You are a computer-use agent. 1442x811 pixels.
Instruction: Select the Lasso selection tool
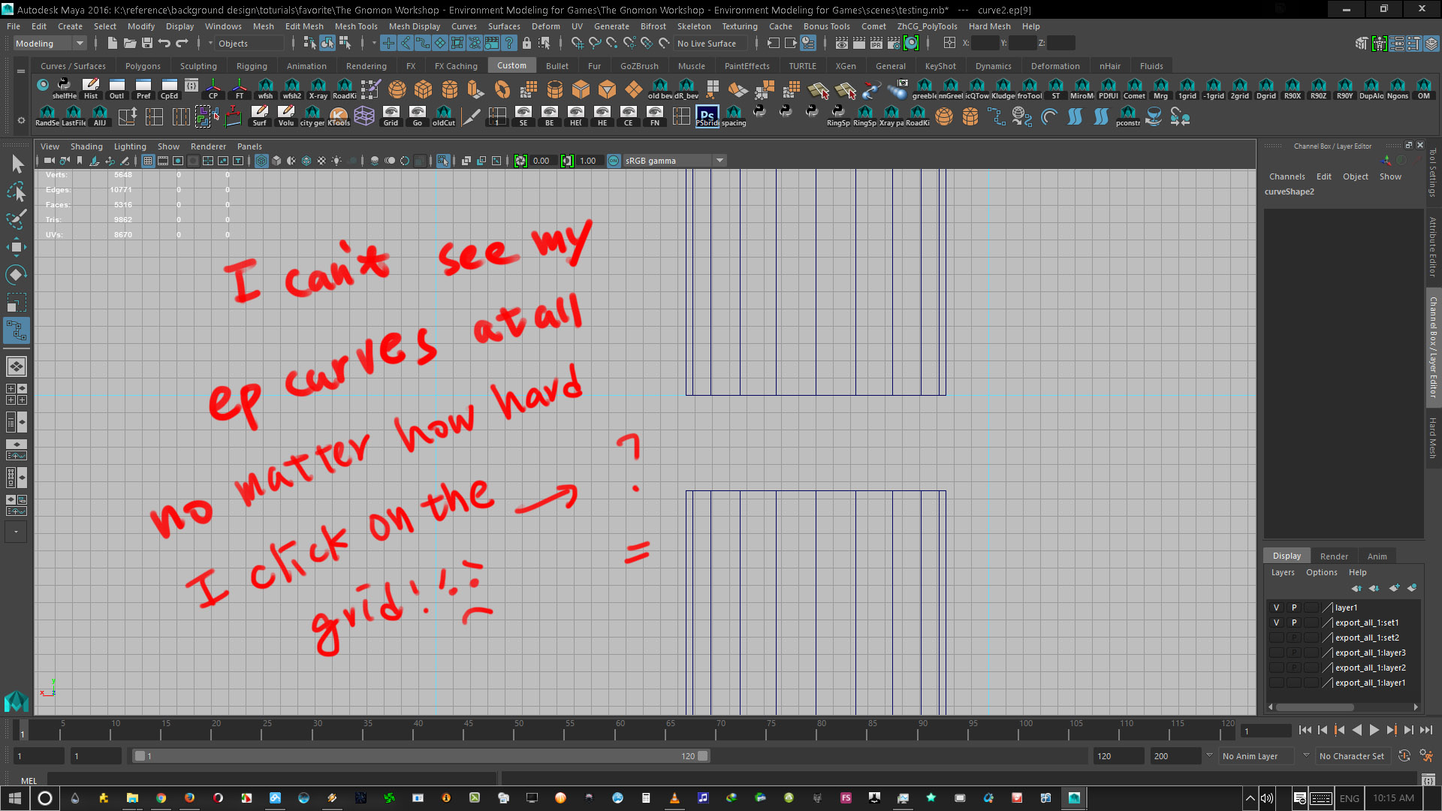tap(16, 192)
